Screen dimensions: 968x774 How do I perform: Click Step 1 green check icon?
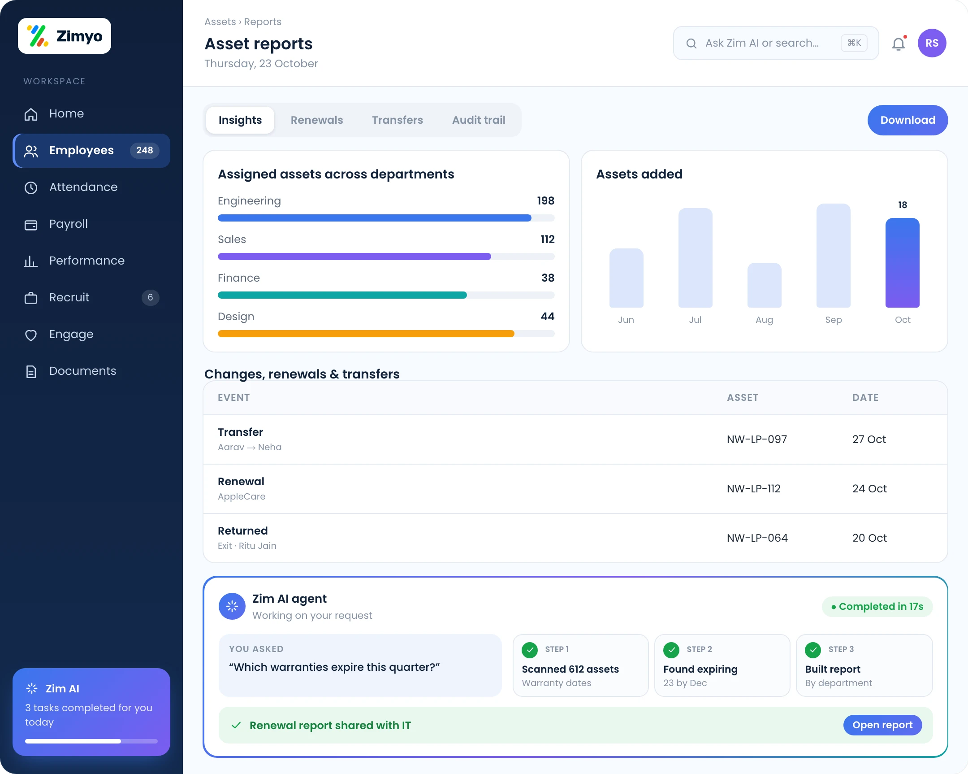tap(530, 650)
